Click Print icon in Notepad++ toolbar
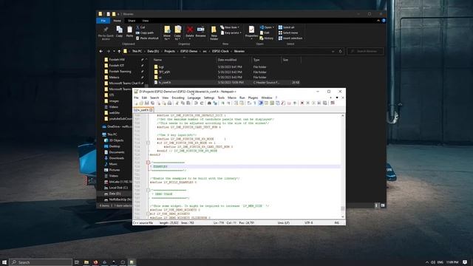 [169, 103]
